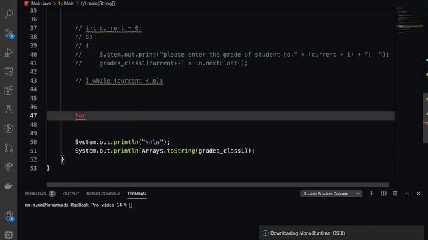Click the code minimap overview
The height and width of the screenshot is (240, 428).
pyautogui.click(x=409, y=21)
